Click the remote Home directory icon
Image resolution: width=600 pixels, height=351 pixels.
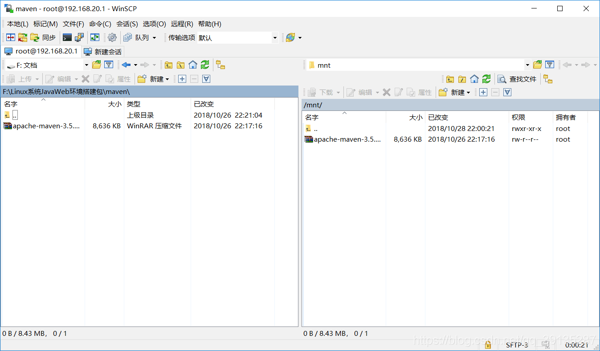tap(474, 79)
